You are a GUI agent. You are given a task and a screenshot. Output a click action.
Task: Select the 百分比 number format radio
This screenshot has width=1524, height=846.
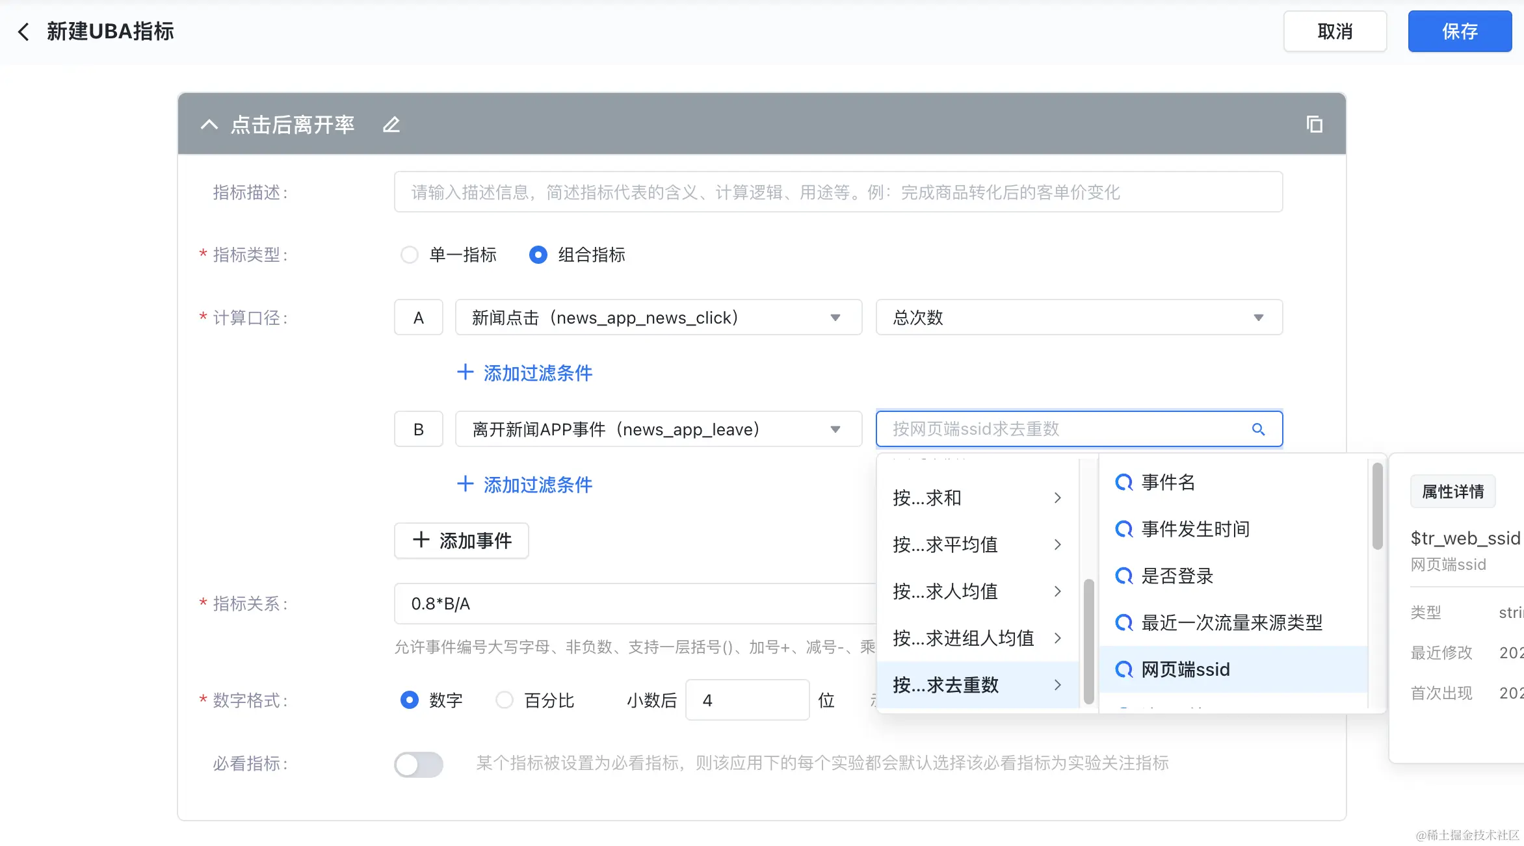tap(505, 700)
